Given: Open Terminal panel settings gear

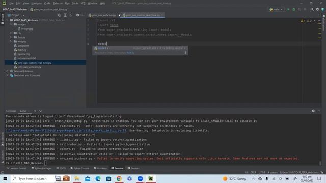Looking at the screenshot, I should point(313,111).
